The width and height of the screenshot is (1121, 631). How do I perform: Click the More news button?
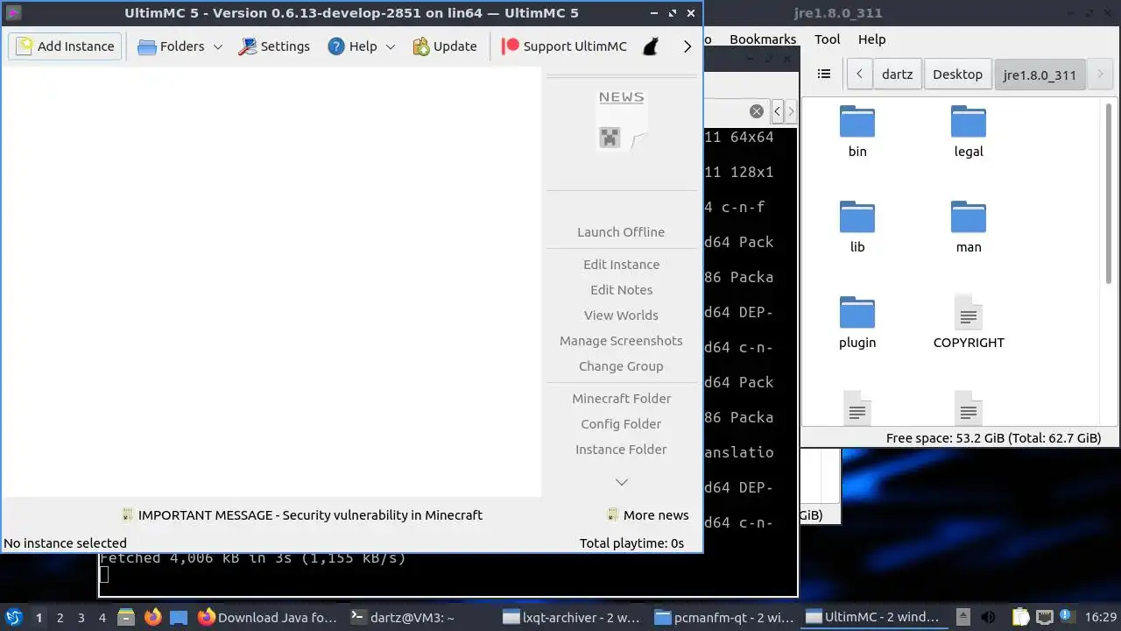pos(648,515)
